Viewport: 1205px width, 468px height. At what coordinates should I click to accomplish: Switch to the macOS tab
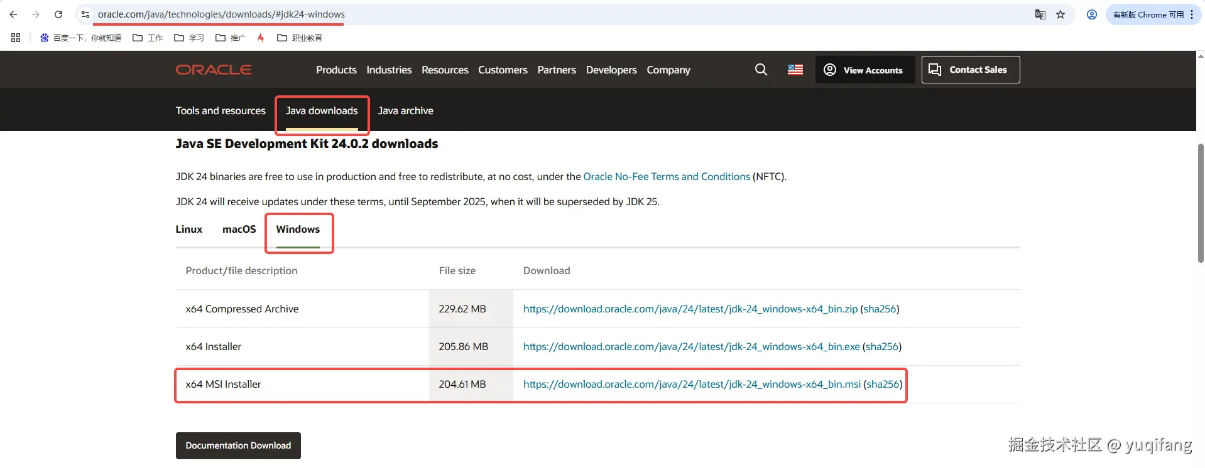point(239,229)
